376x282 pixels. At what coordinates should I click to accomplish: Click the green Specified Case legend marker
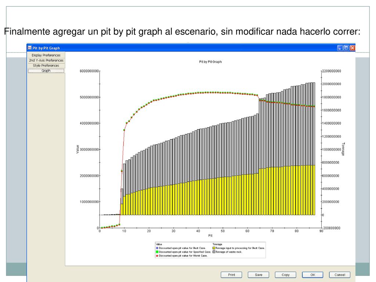(157, 252)
